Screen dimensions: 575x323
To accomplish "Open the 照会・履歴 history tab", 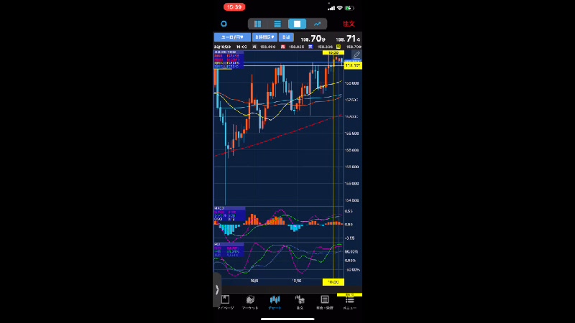I will click(324, 301).
